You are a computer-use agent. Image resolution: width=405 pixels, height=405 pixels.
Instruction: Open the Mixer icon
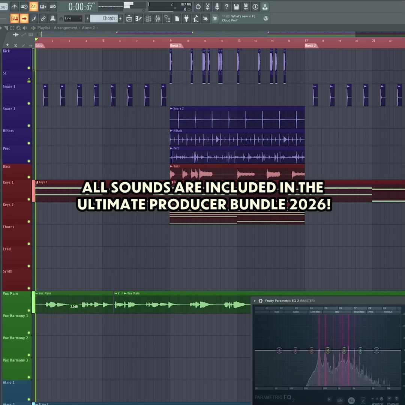157,18
